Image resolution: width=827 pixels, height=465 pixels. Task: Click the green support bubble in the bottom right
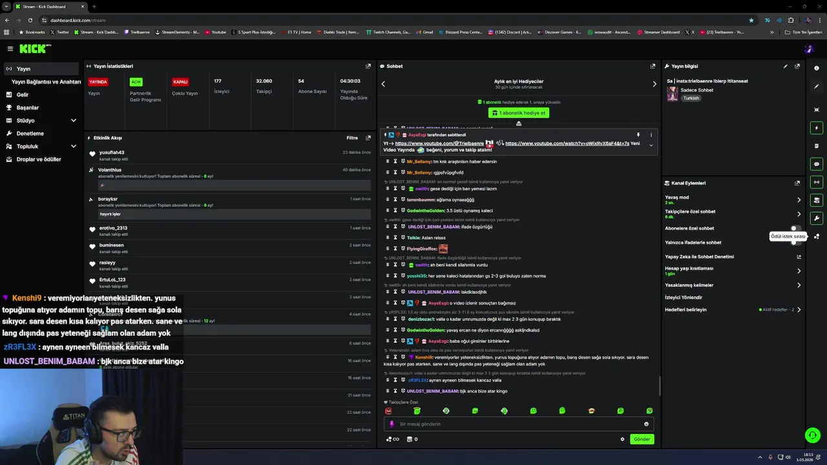coord(812,435)
